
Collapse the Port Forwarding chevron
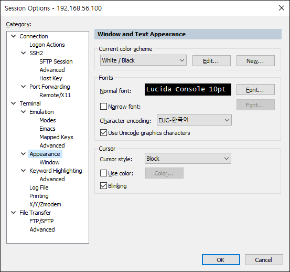point(23,87)
